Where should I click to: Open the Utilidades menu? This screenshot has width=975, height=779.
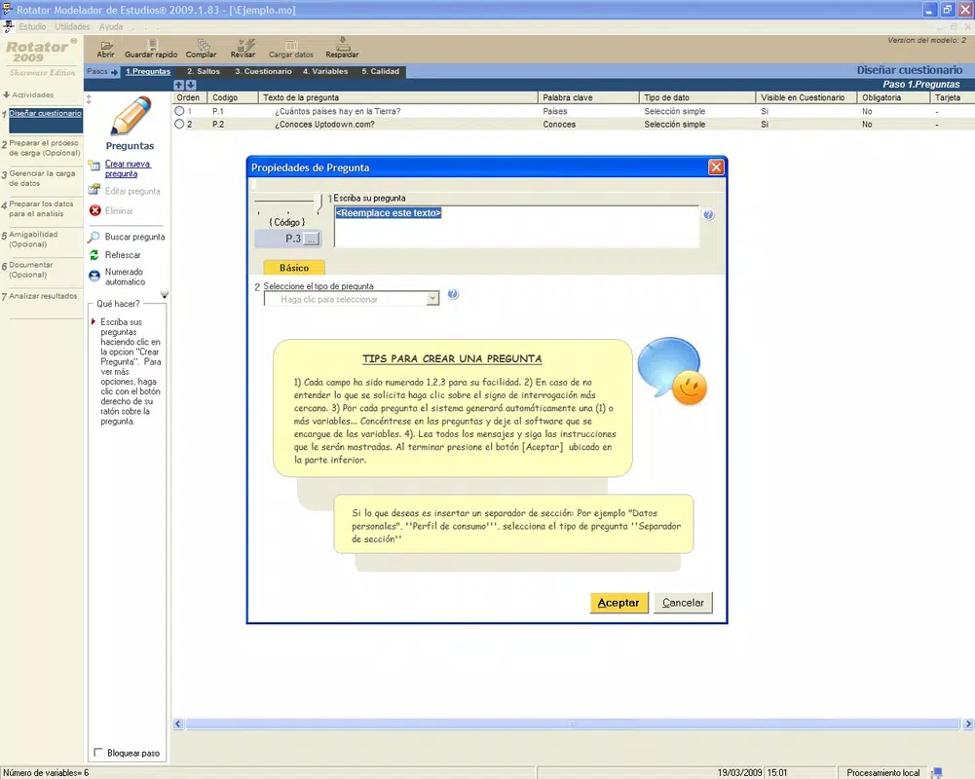72,26
